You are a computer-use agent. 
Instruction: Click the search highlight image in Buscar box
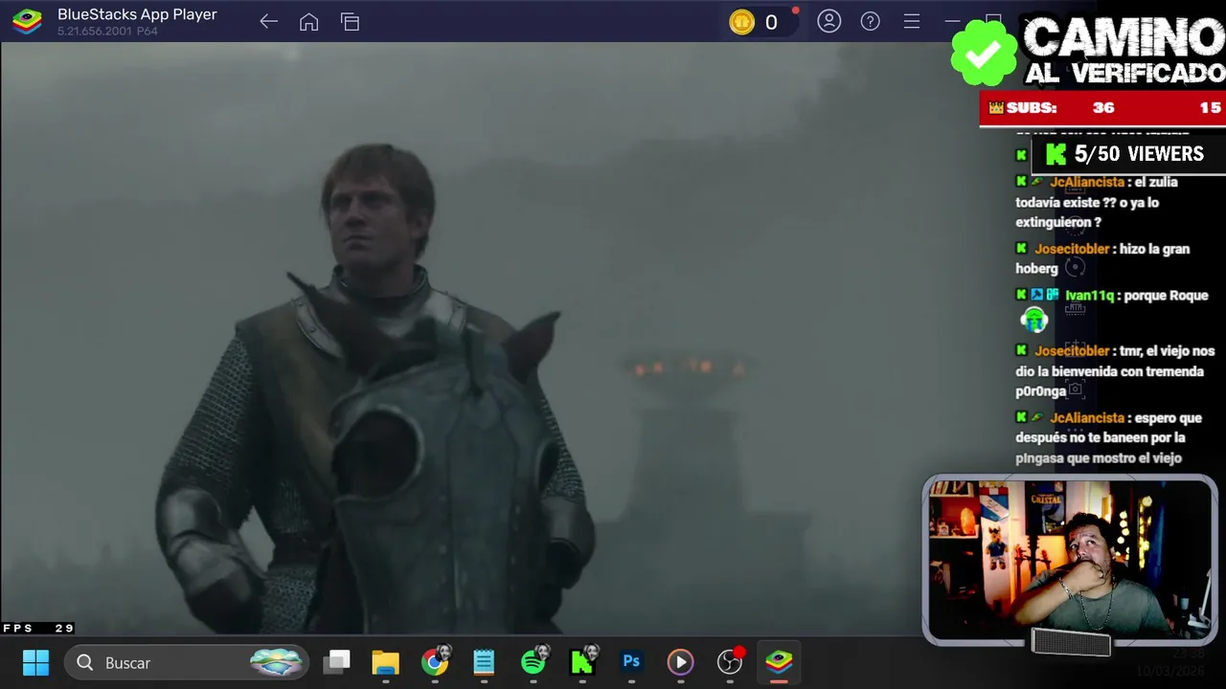tap(276, 662)
